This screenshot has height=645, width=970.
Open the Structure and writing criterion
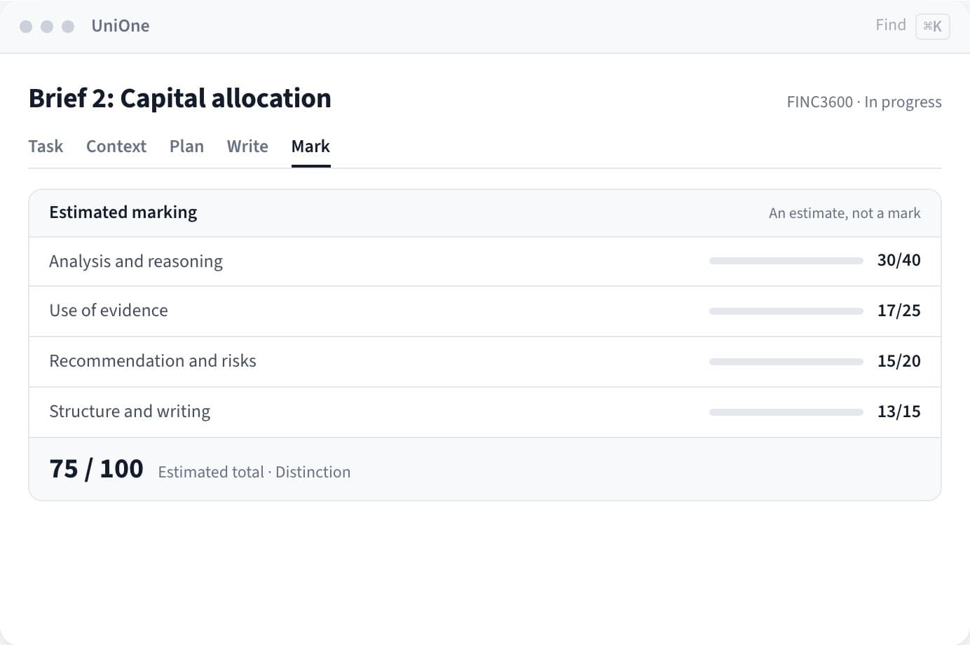click(x=485, y=412)
